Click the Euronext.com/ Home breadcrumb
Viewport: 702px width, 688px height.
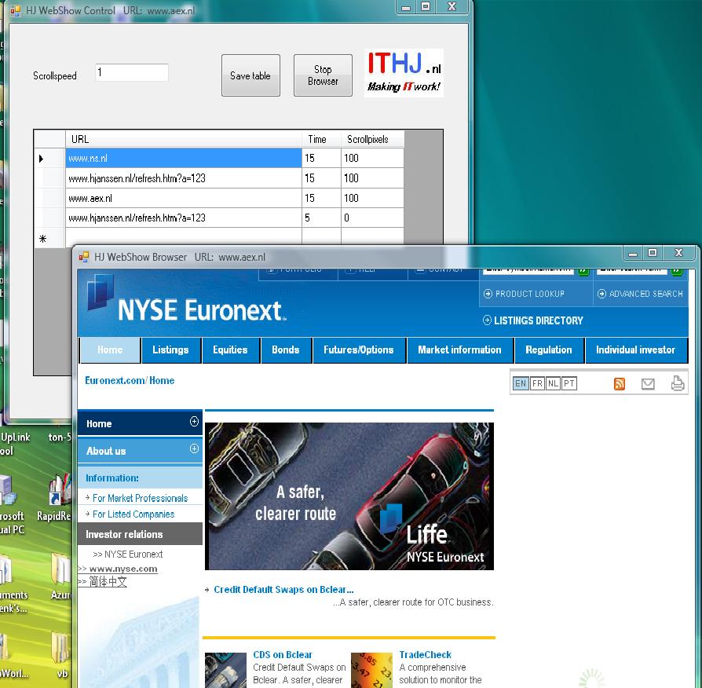pyautogui.click(x=130, y=380)
